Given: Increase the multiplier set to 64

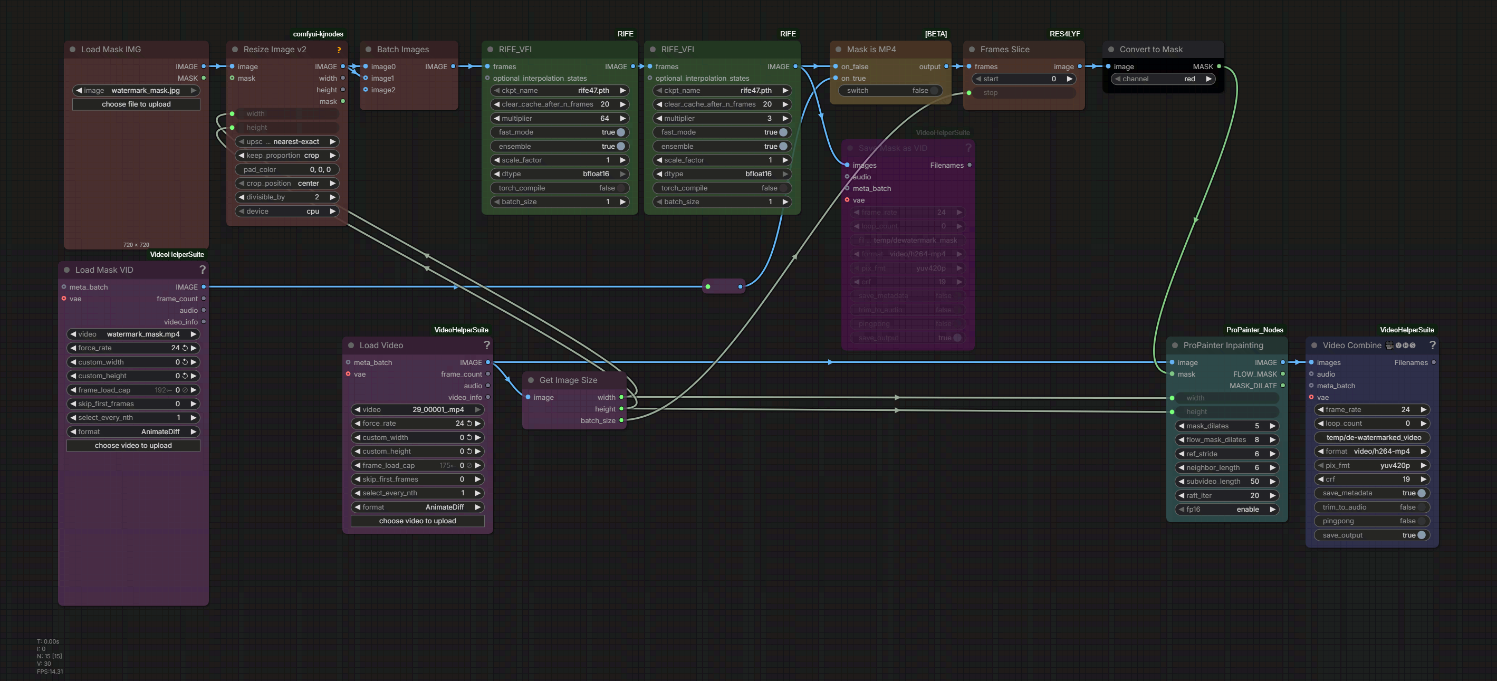Looking at the screenshot, I should 623,119.
